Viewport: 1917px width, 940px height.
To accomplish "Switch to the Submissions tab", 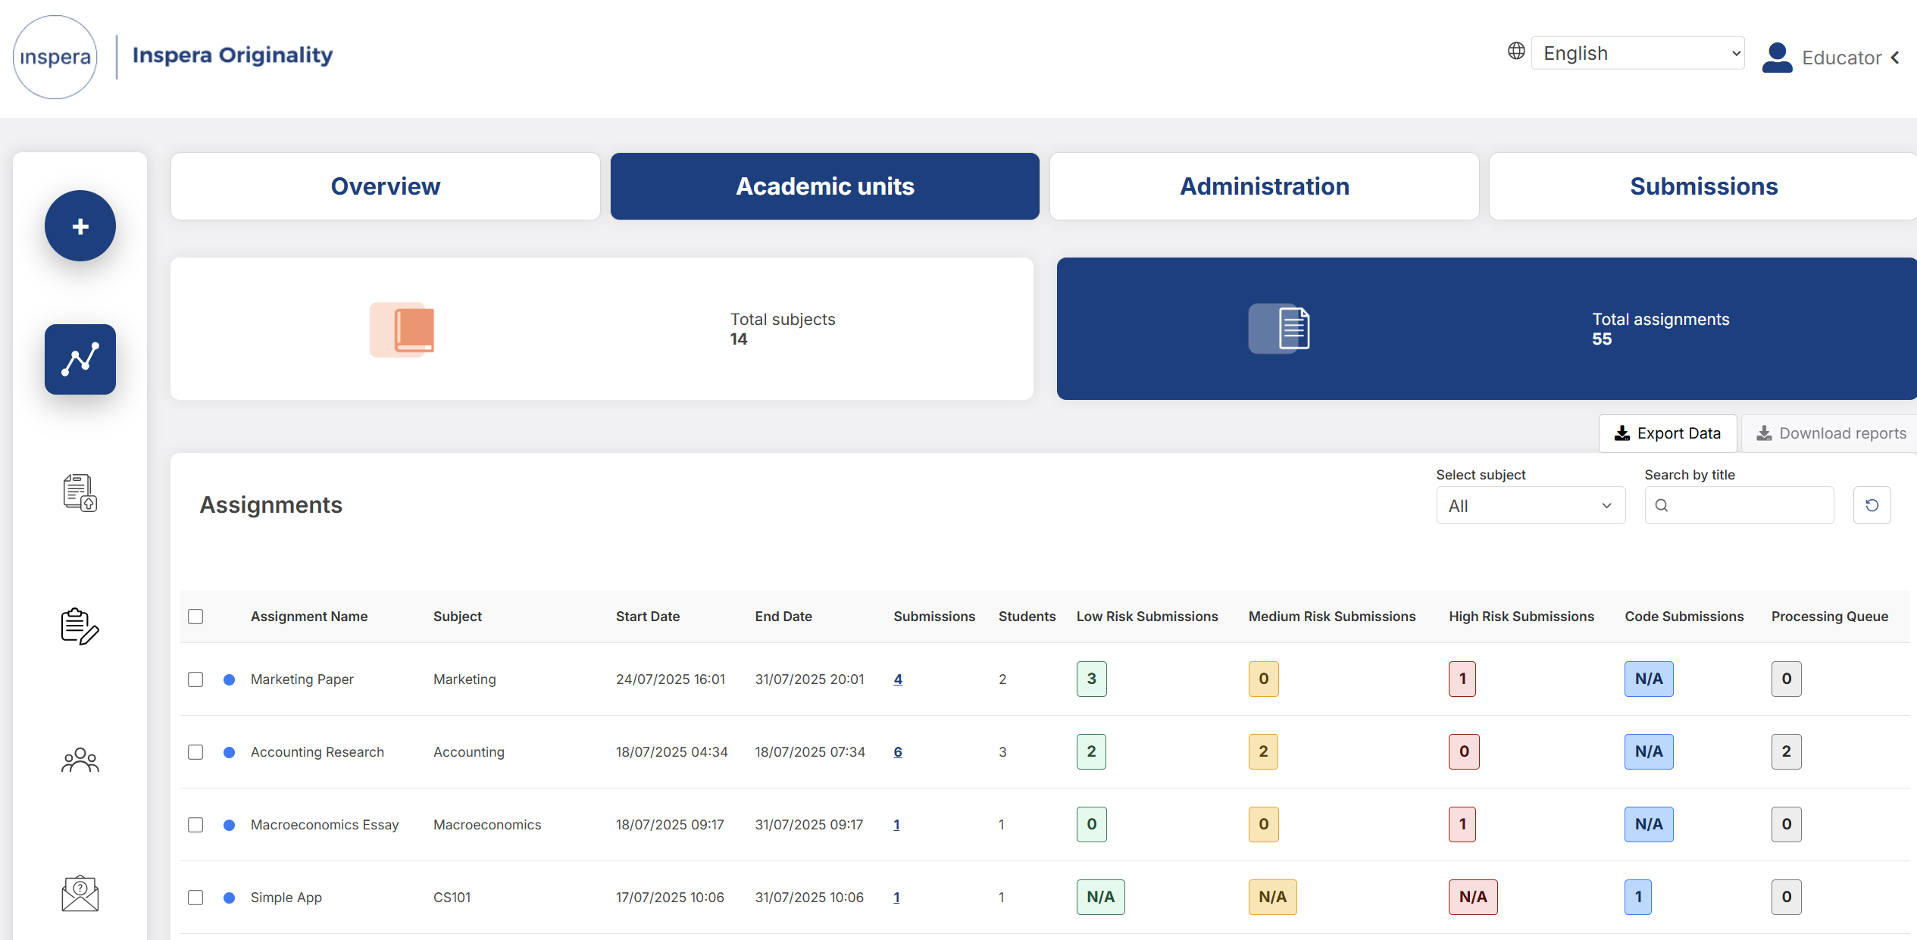I will point(1703,186).
